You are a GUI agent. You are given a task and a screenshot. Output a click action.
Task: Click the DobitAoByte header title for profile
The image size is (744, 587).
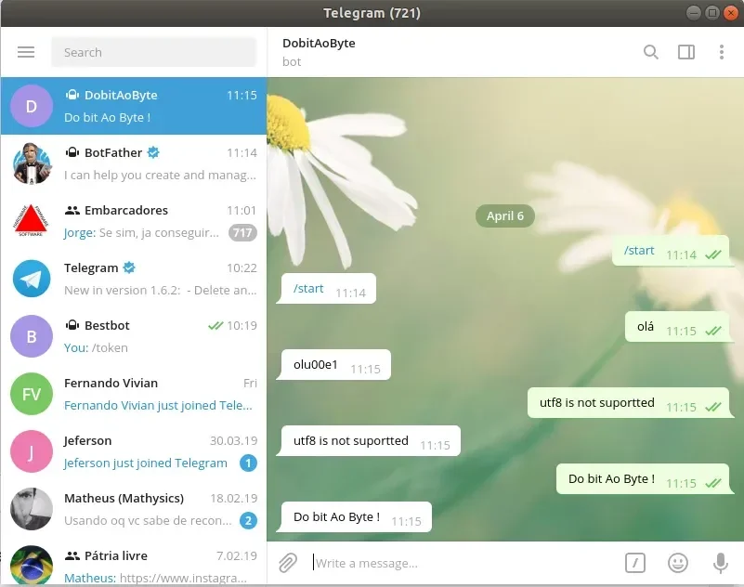[319, 43]
